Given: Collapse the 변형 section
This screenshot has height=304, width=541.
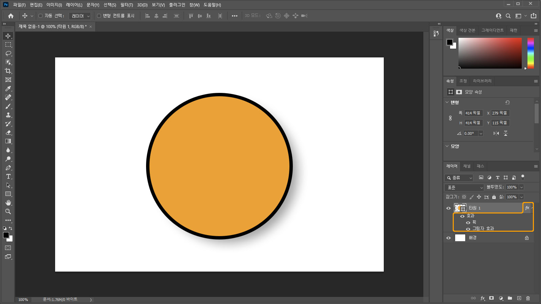Looking at the screenshot, I should pos(447,102).
